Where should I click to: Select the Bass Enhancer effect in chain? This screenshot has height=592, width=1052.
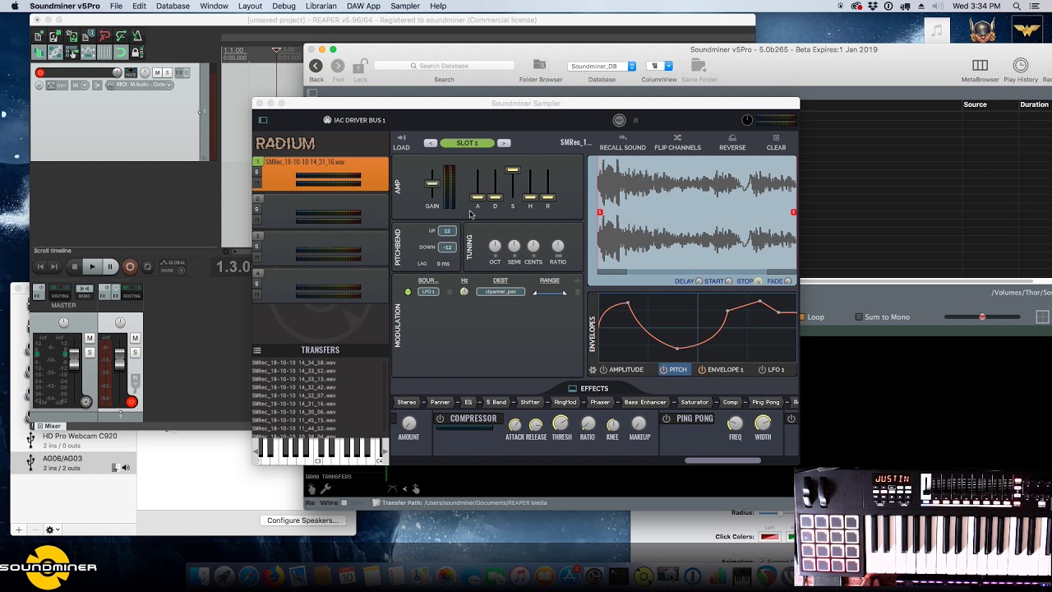click(x=645, y=402)
